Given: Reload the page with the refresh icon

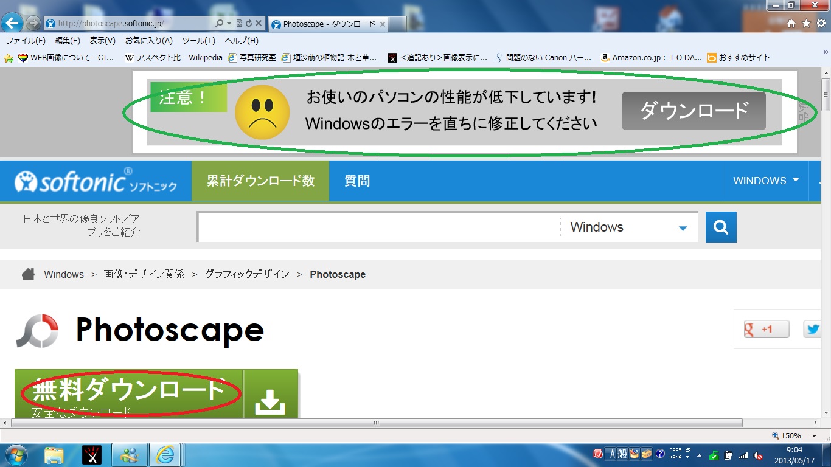Looking at the screenshot, I should 249,24.
